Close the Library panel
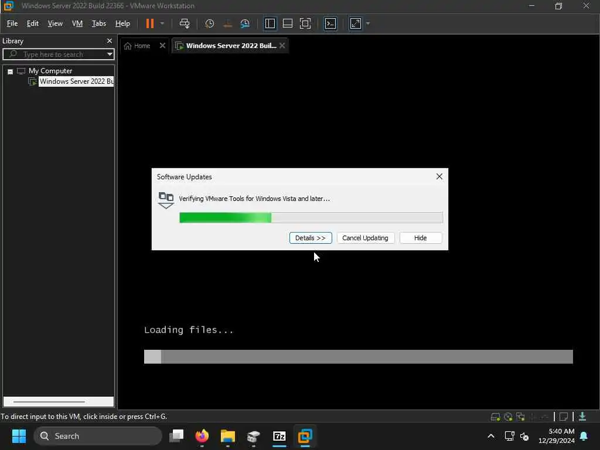Image resolution: width=600 pixels, height=450 pixels. tap(110, 41)
